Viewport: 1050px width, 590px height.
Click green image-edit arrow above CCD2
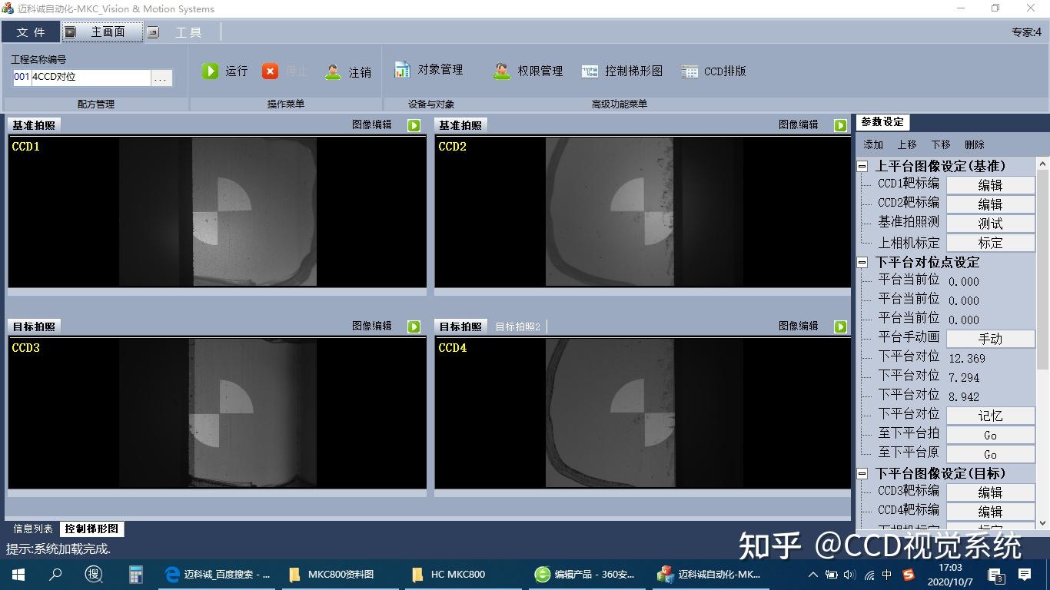tap(841, 125)
